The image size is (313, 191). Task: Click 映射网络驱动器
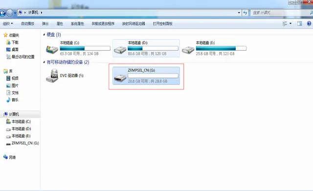coord(134,24)
